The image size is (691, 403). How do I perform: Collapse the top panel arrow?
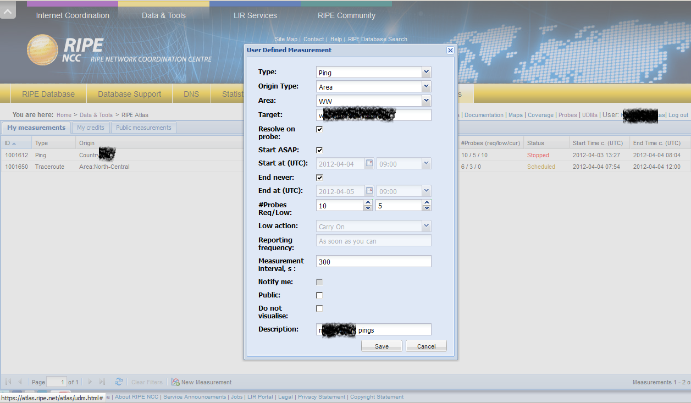point(8,9)
